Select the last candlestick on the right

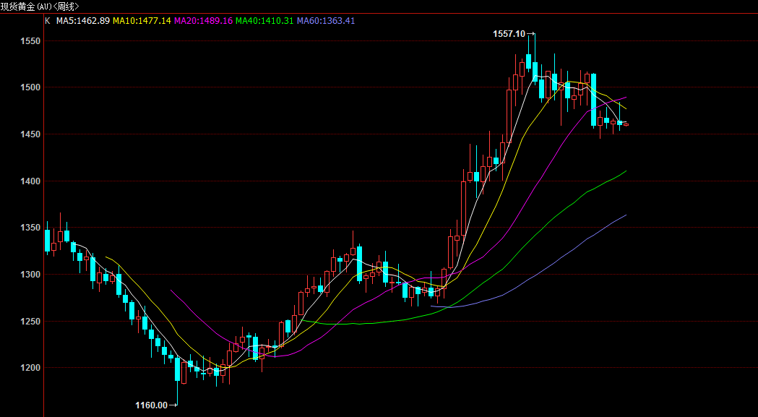(x=626, y=124)
